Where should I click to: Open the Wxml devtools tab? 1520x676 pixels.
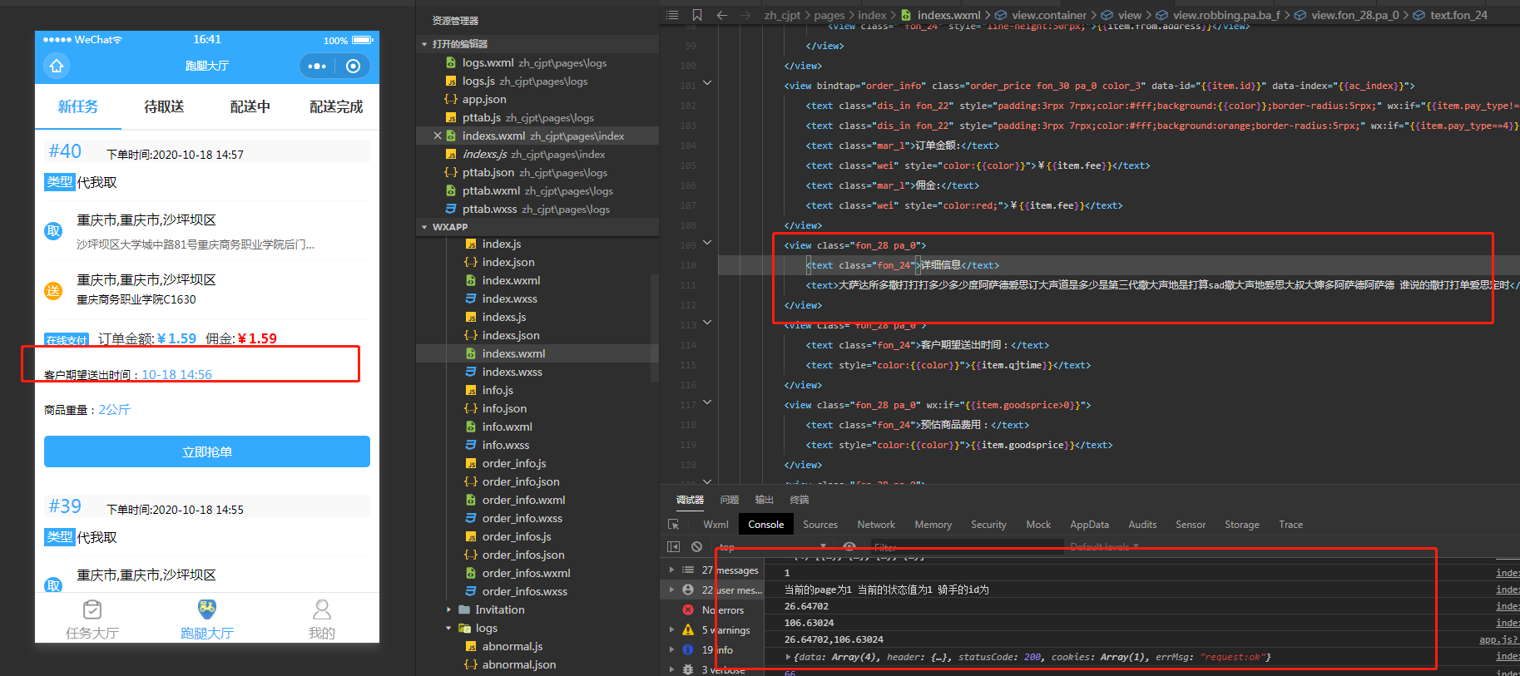[x=715, y=525]
